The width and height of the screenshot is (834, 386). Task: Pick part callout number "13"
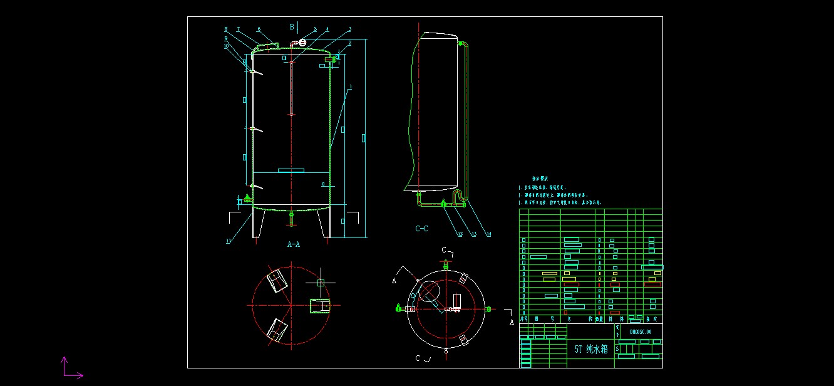click(473, 234)
